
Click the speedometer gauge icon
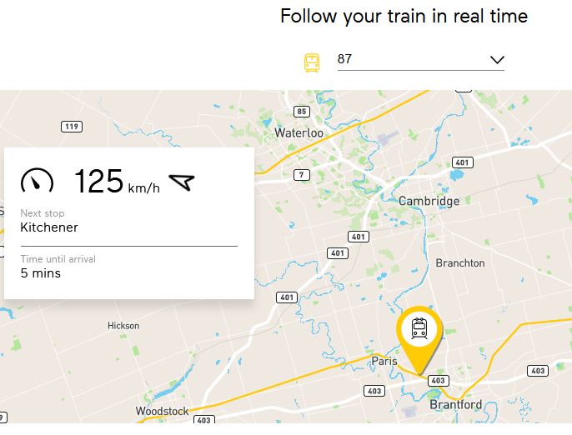[x=38, y=181]
